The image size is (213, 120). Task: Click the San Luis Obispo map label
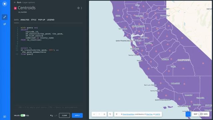click(x=150, y=85)
